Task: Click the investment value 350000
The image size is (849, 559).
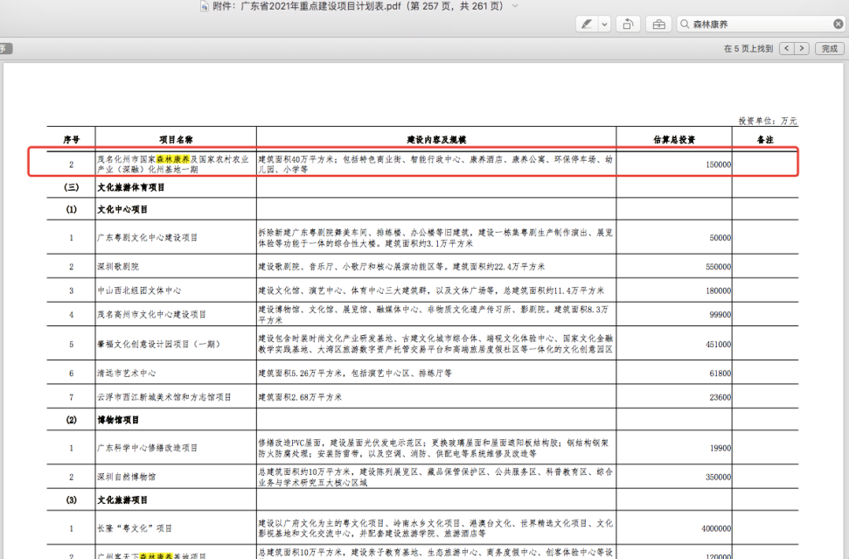Action: 718,478
